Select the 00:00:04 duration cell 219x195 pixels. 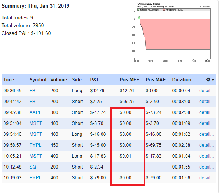pyautogui.click(x=181, y=91)
